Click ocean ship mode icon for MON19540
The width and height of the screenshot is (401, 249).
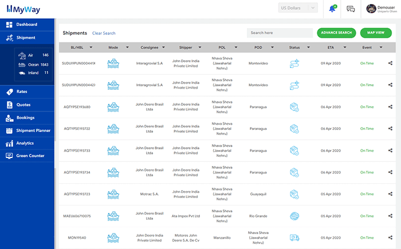(113, 238)
